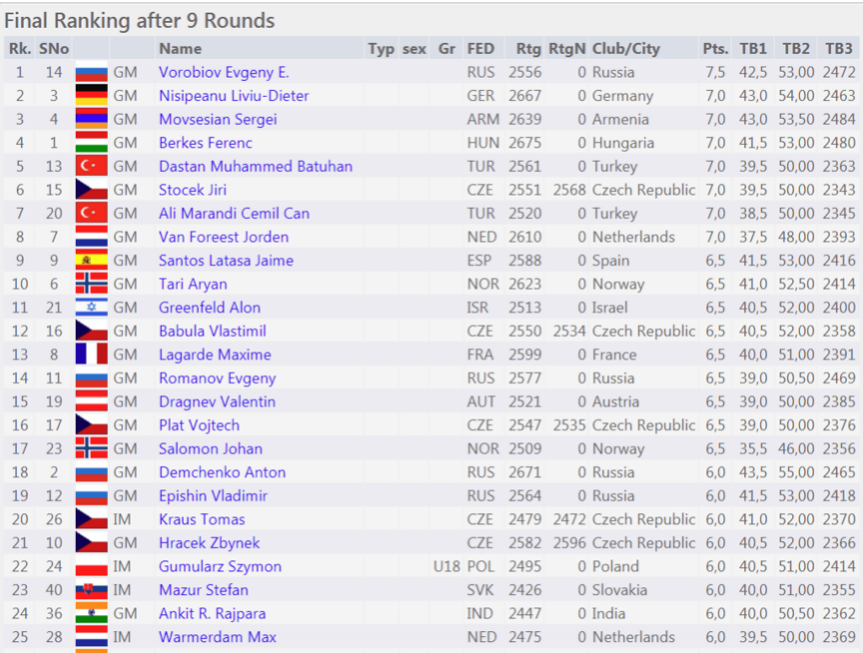Click the Slovak flag beside Mazur Stefan
The image size is (863, 653).
point(91,590)
